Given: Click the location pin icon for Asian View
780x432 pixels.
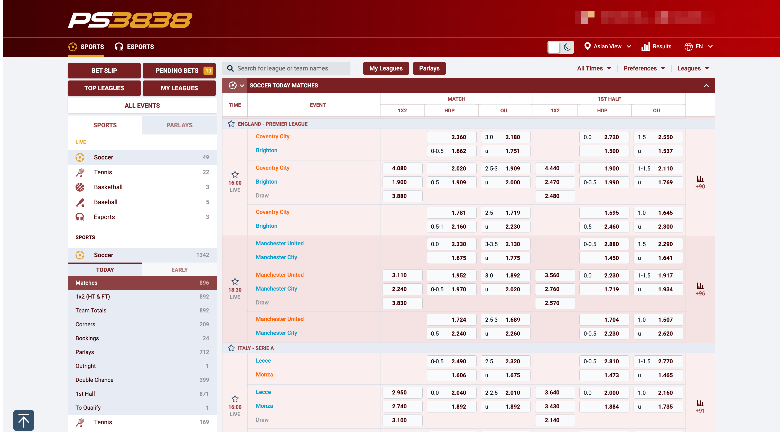Looking at the screenshot, I should (587, 46).
